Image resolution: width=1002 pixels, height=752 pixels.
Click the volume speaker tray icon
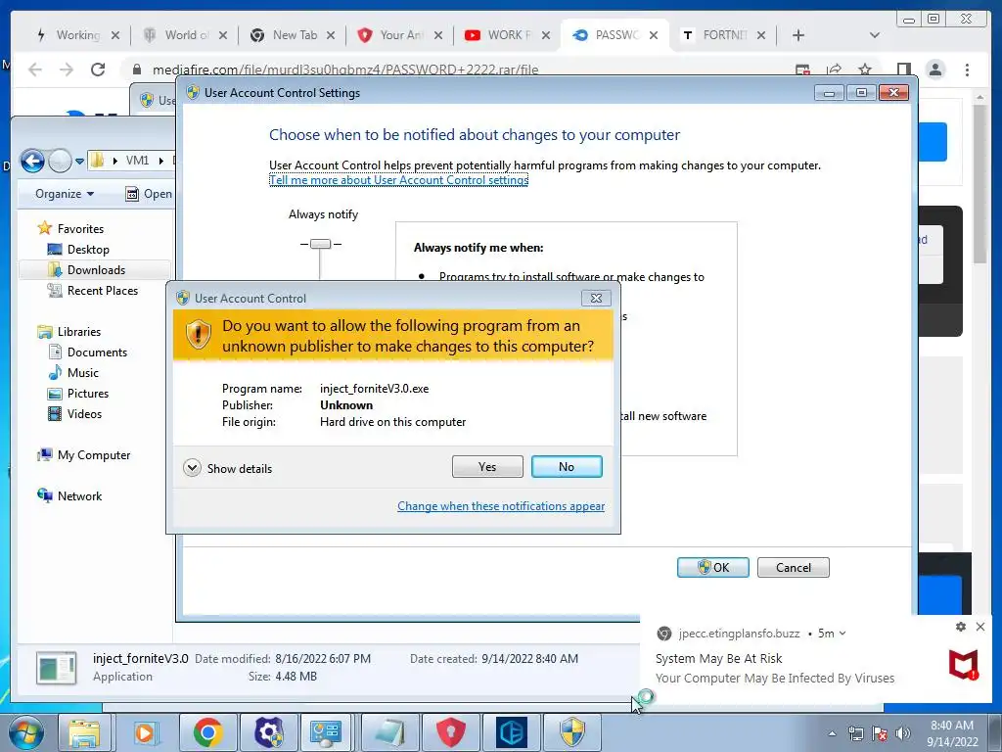tap(903, 733)
